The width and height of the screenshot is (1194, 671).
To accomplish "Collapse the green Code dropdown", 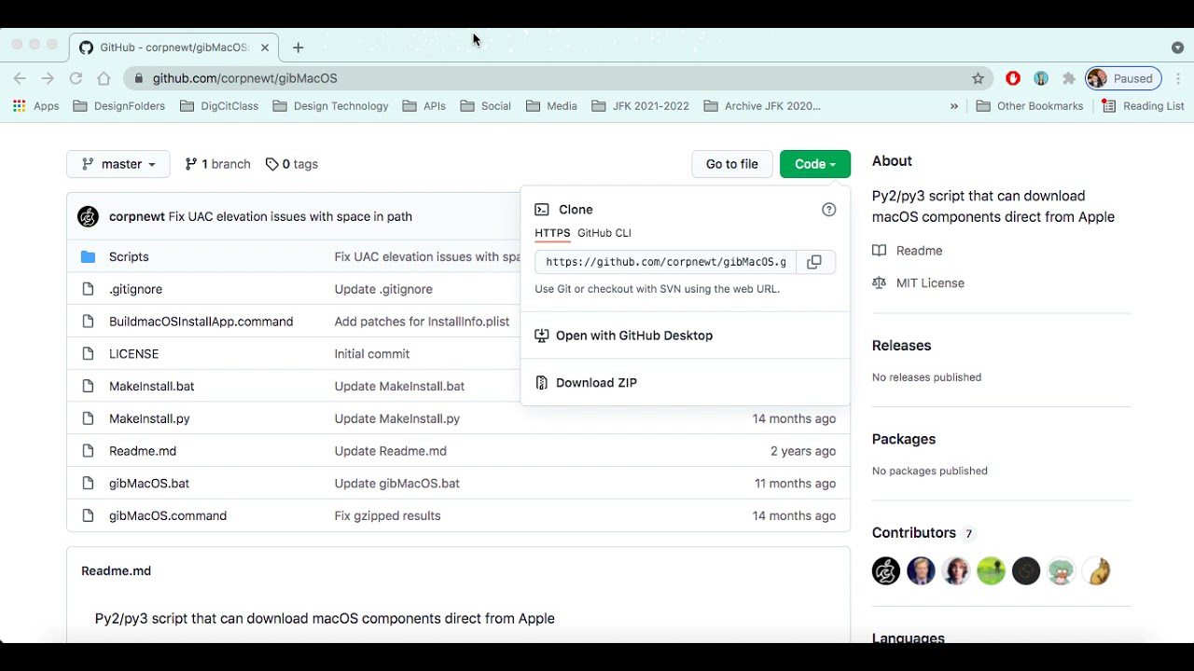I will [815, 164].
